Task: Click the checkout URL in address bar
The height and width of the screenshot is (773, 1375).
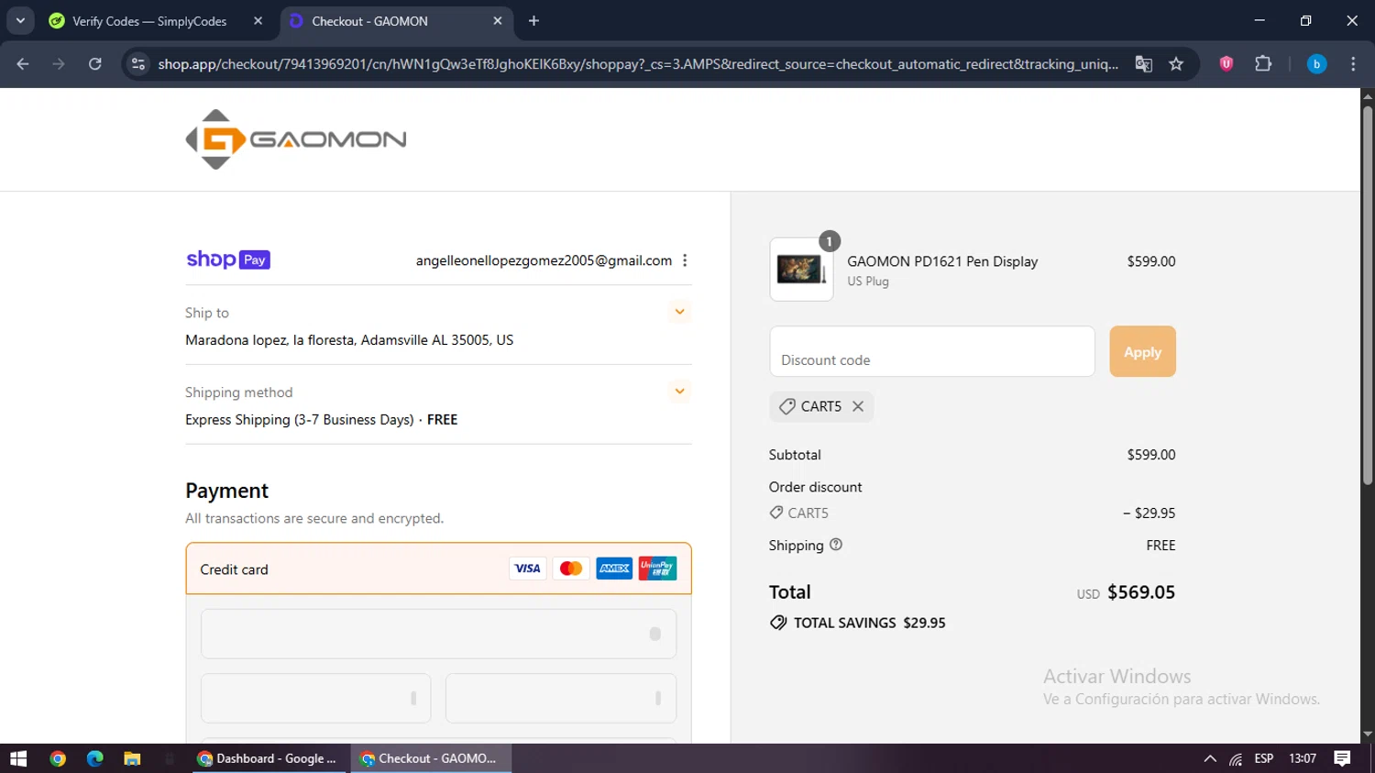Action: [638, 64]
